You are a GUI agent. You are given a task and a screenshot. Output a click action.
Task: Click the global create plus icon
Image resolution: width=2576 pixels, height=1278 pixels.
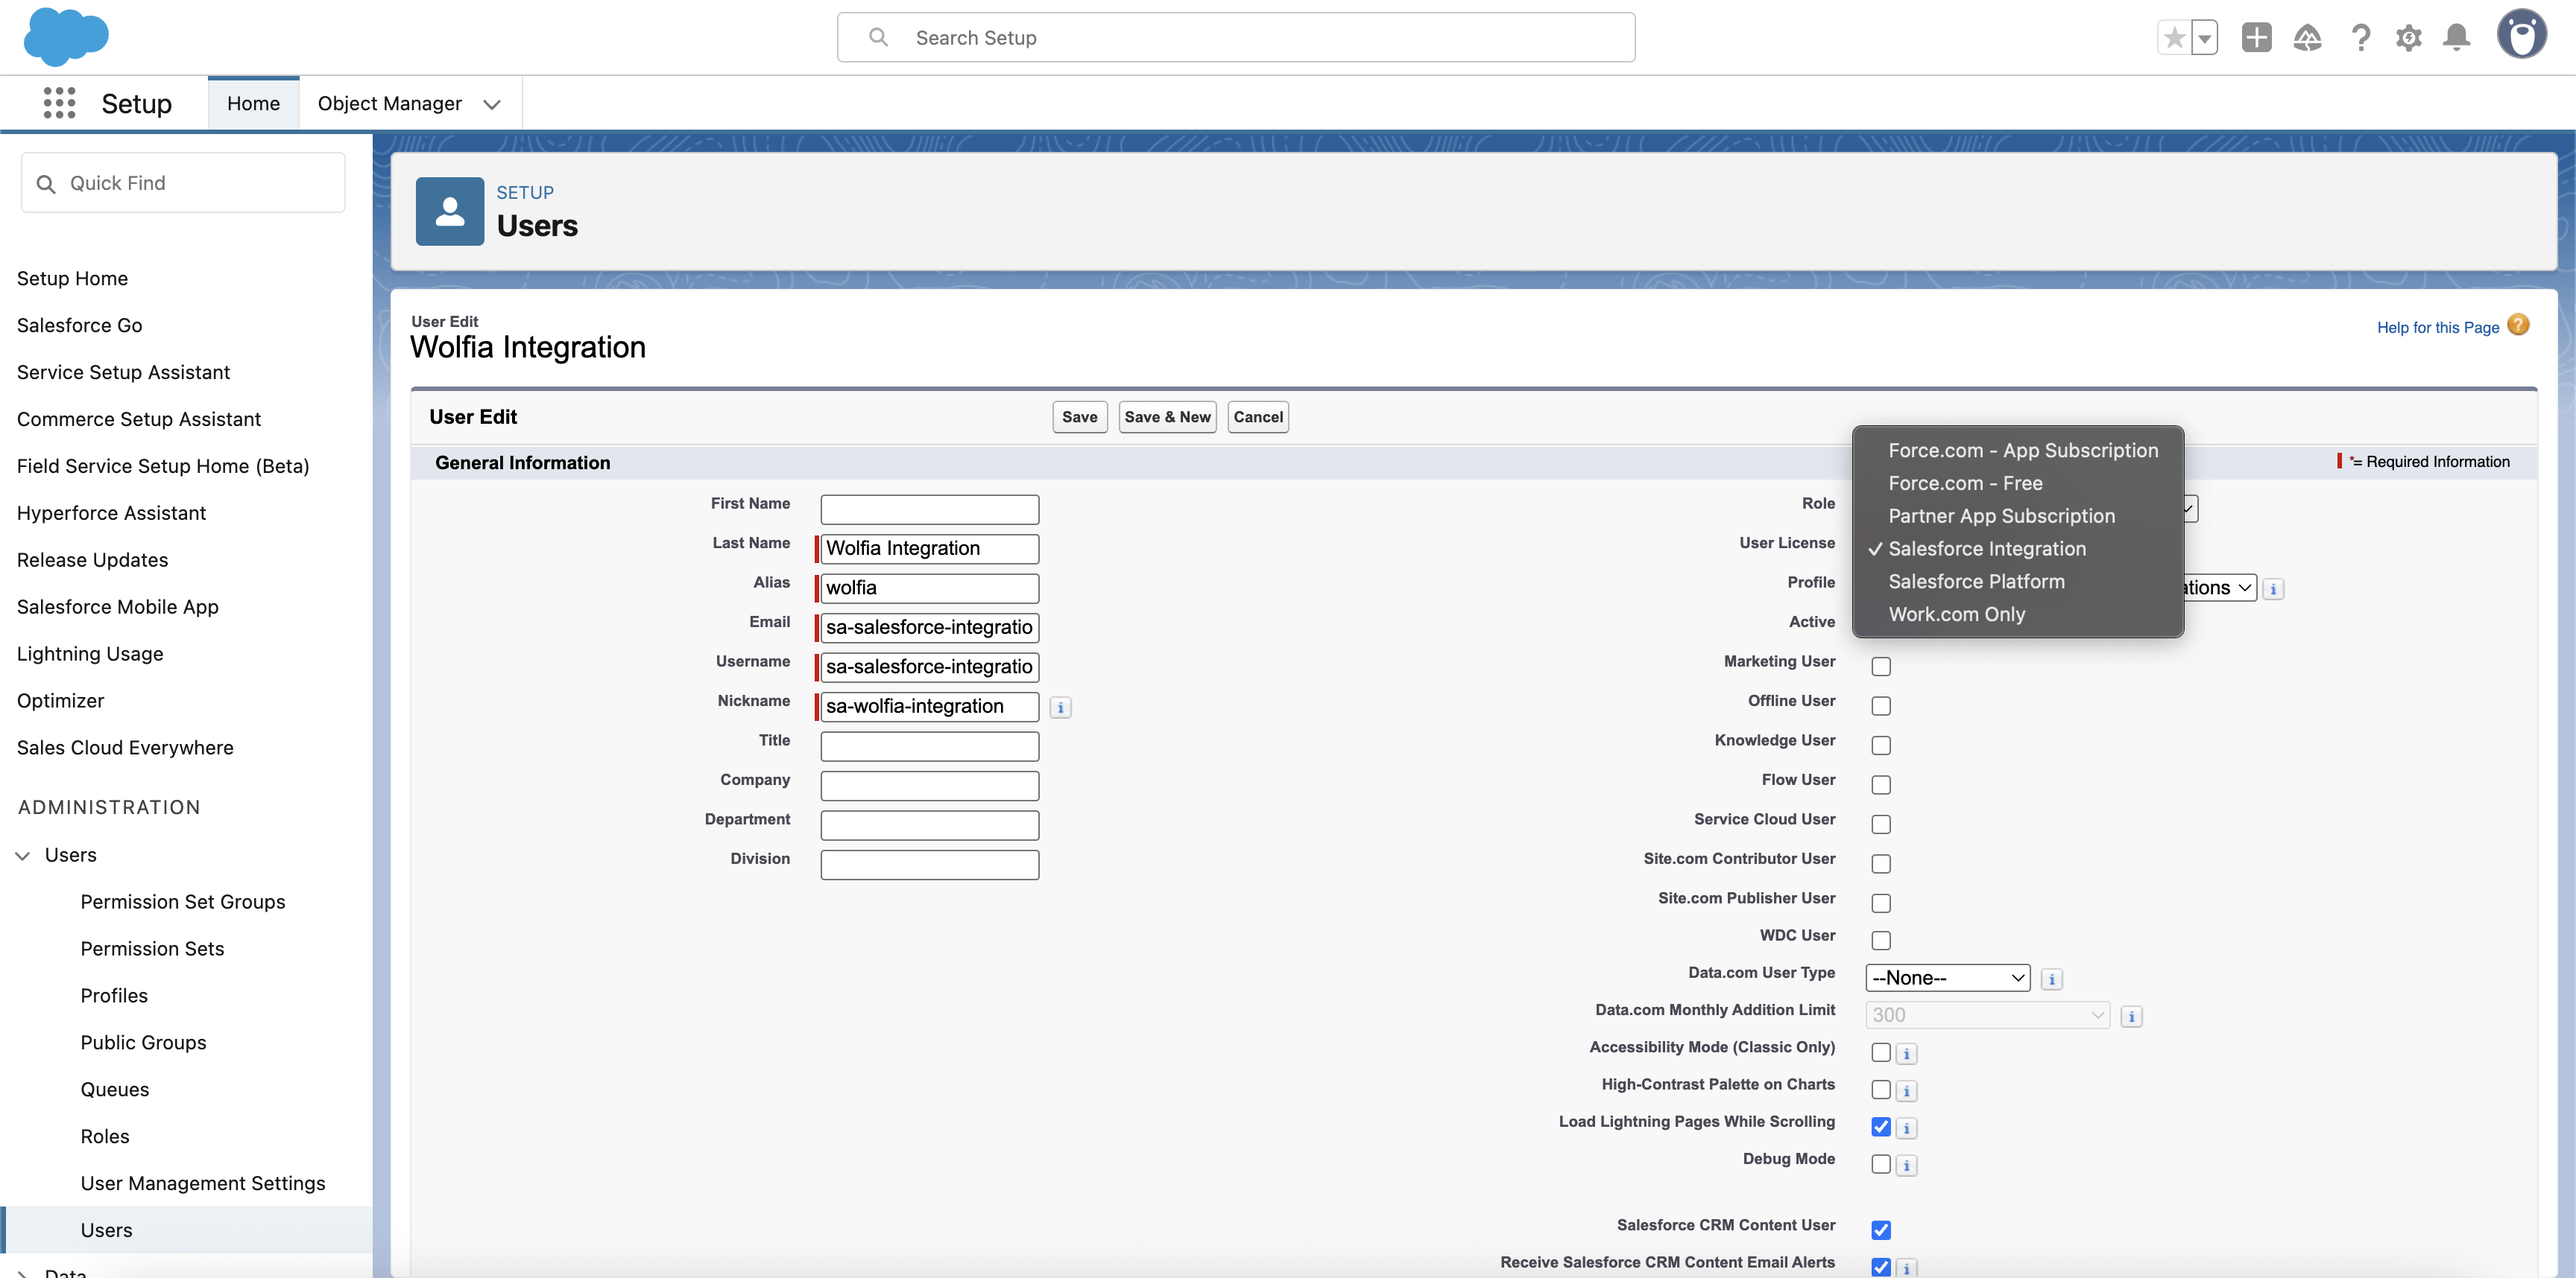coord(2256,37)
